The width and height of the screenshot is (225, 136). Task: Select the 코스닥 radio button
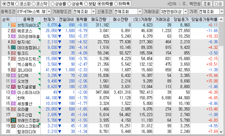click(x=34, y=4)
